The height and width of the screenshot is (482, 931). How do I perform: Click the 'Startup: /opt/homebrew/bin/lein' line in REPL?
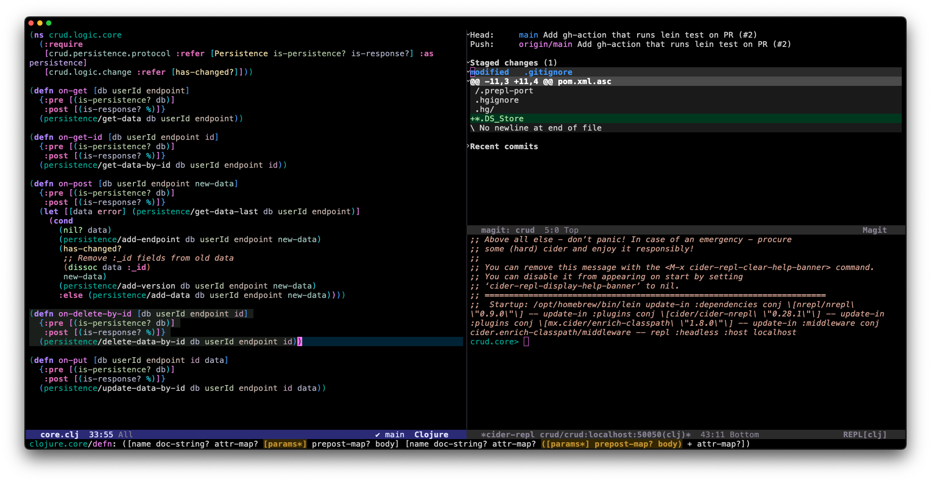[x=662, y=304]
